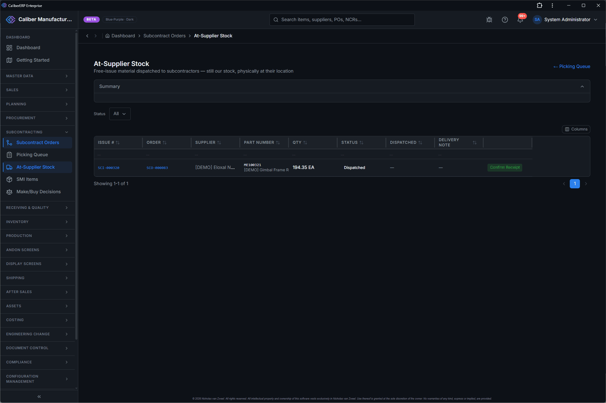Click the Confirm Receipt button
606x403 pixels.
tap(505, 168)
